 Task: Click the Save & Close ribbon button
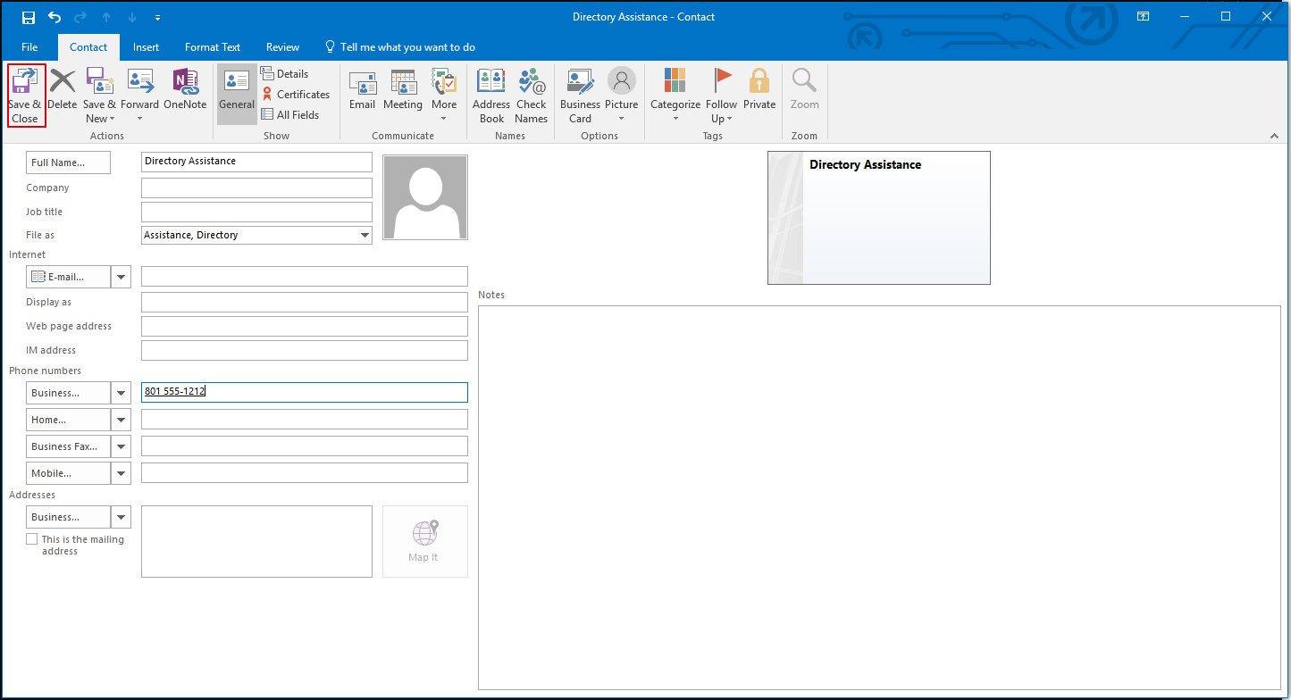pyautogui.click(x=26, y=96)
